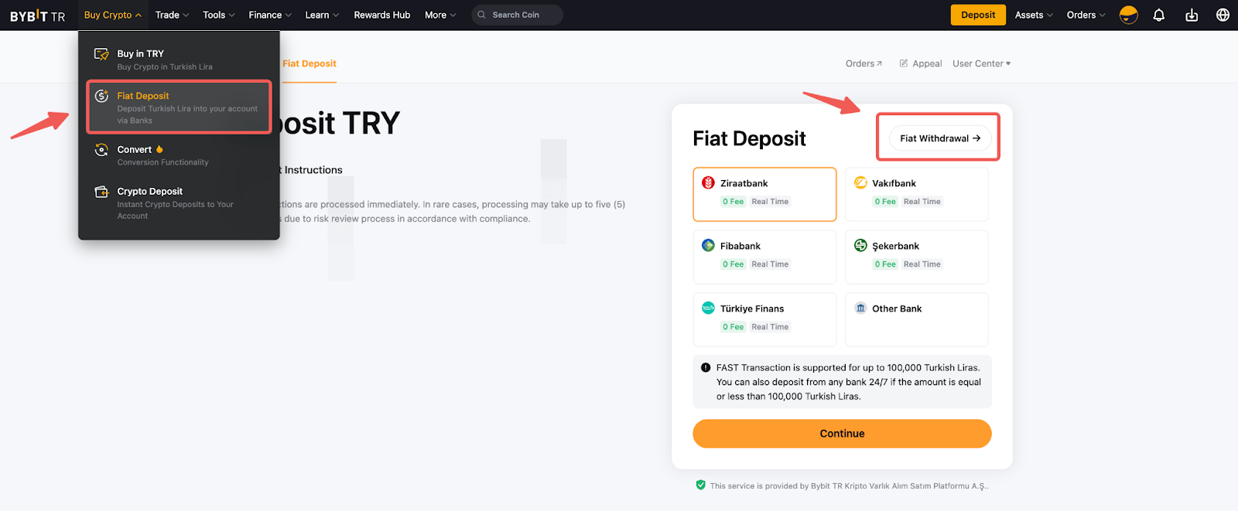
Task: Open the user profile avatar
Action: [1128, 15]
